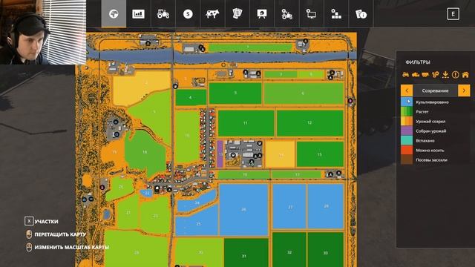Image resolution: width=475 pixels, height=267 pixels.
Task: Open the prices statistics tab
Action: tap(138, 13)
